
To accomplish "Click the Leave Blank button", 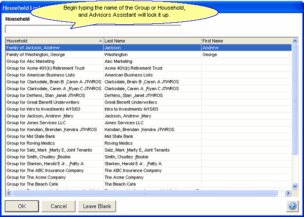I will (x=97, y=206).
